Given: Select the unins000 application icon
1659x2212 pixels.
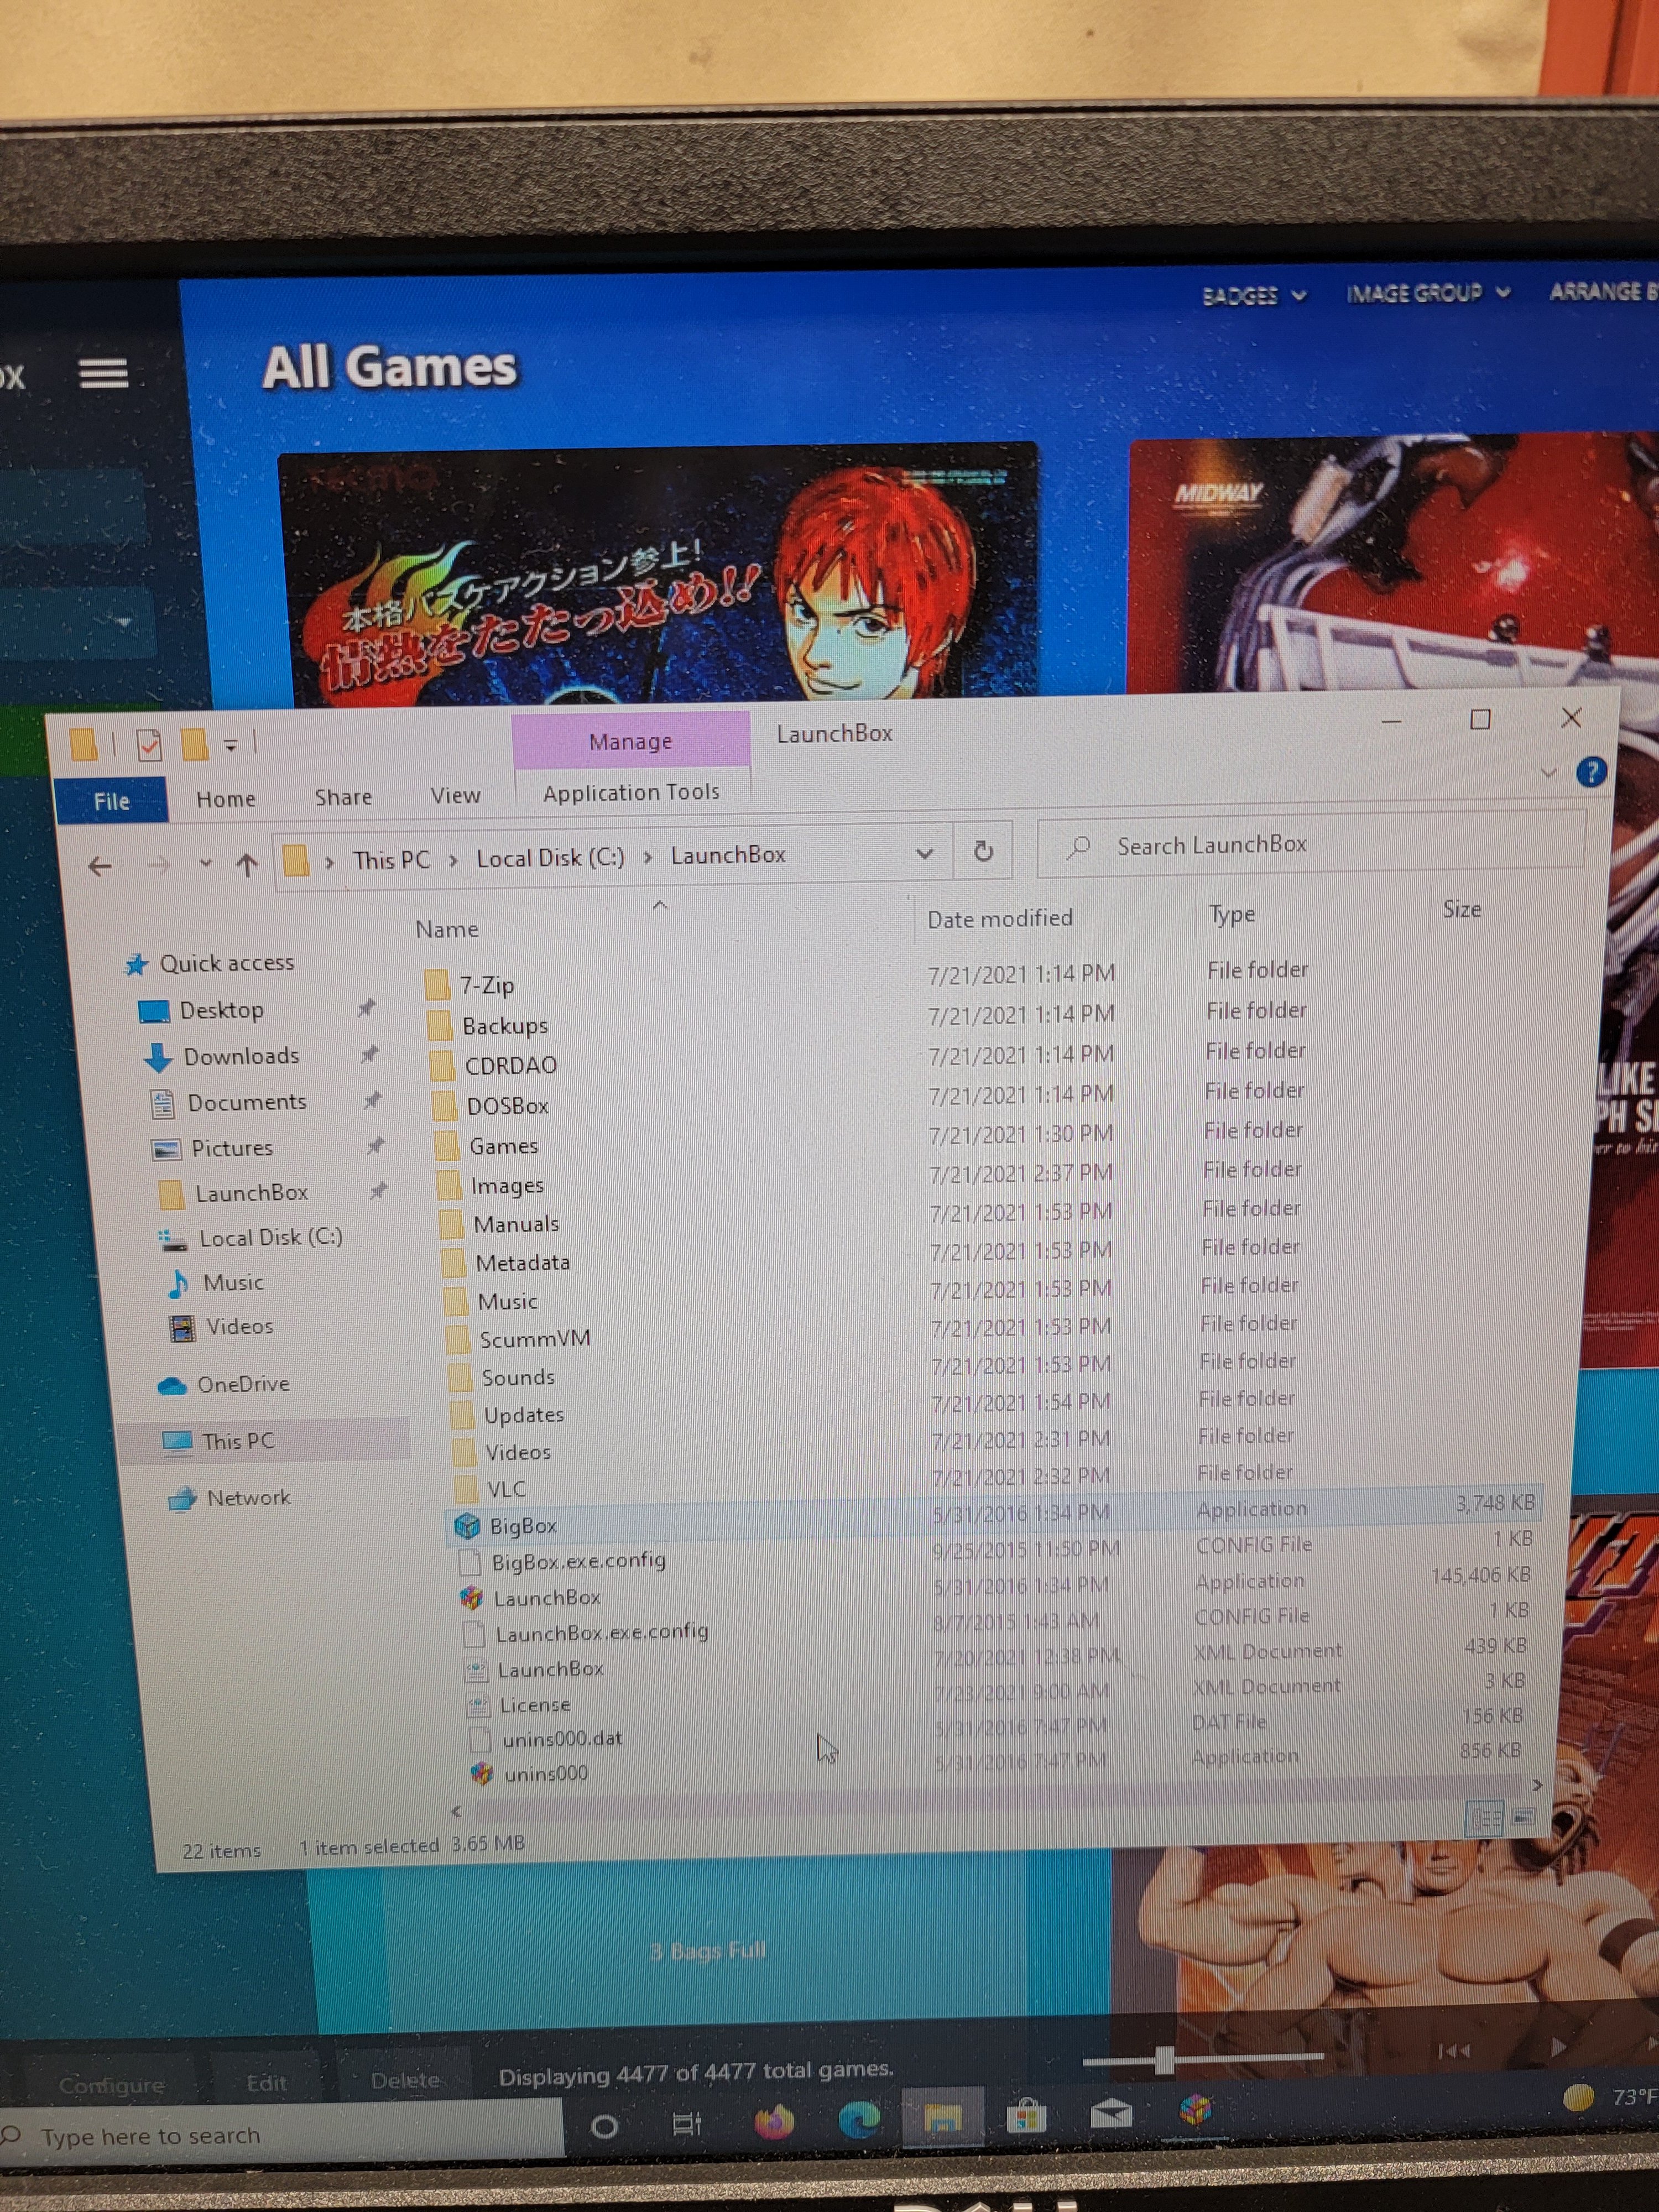Looking at the screenshot, I should (482, 1773).
